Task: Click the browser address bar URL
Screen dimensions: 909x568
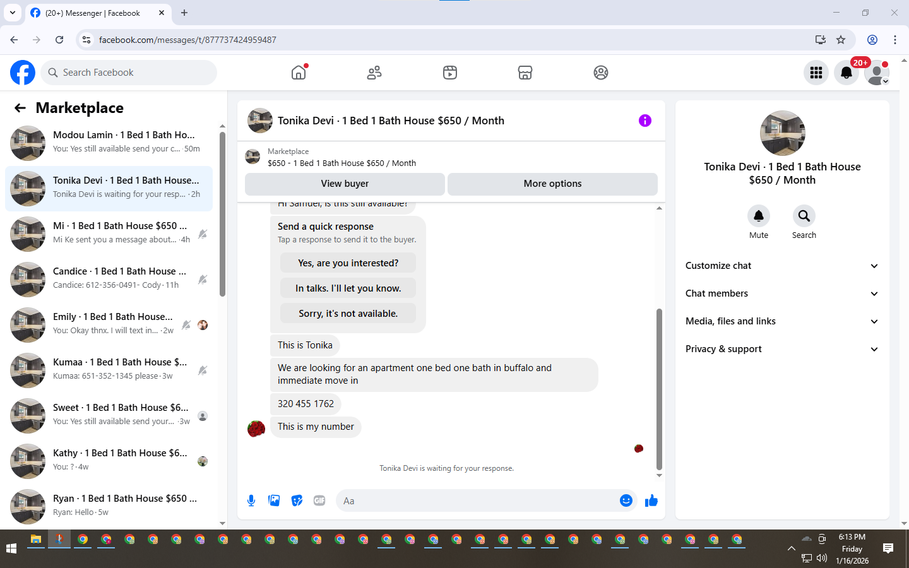Action: coord(187,40)
